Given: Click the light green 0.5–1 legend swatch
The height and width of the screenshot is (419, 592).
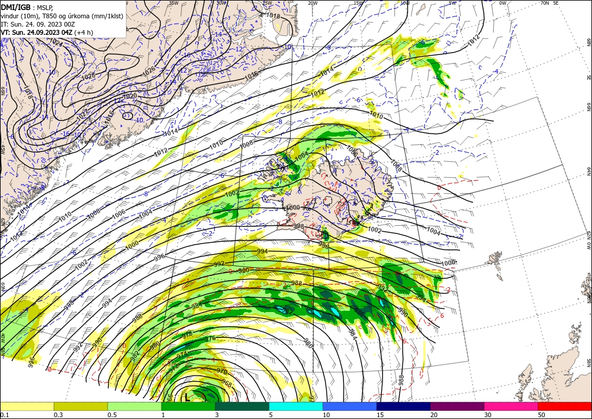Looking at the screenshot, I should (134, 406).
